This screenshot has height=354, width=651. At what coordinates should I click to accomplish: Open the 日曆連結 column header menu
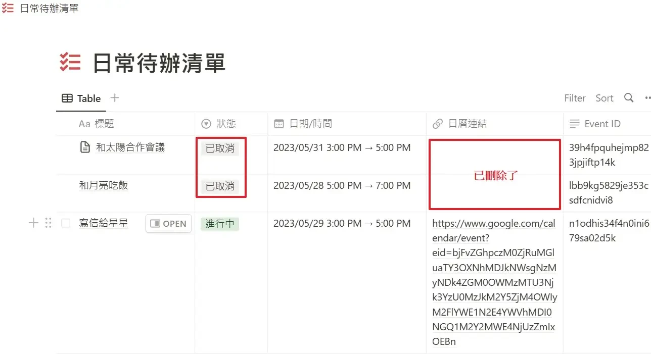(495, 124)
